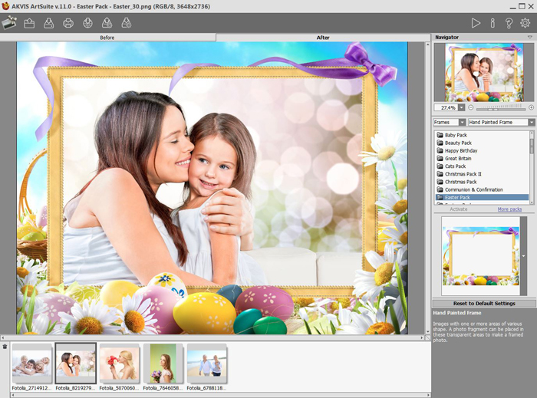Click the Save image toolbar icon
Image resolution: width=537 pixels, height=398 pixels.
click(48, 23)
